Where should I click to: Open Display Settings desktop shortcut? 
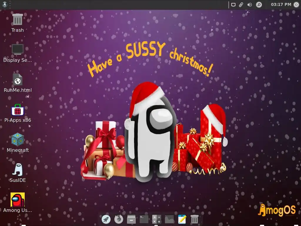tap(17, 49)
